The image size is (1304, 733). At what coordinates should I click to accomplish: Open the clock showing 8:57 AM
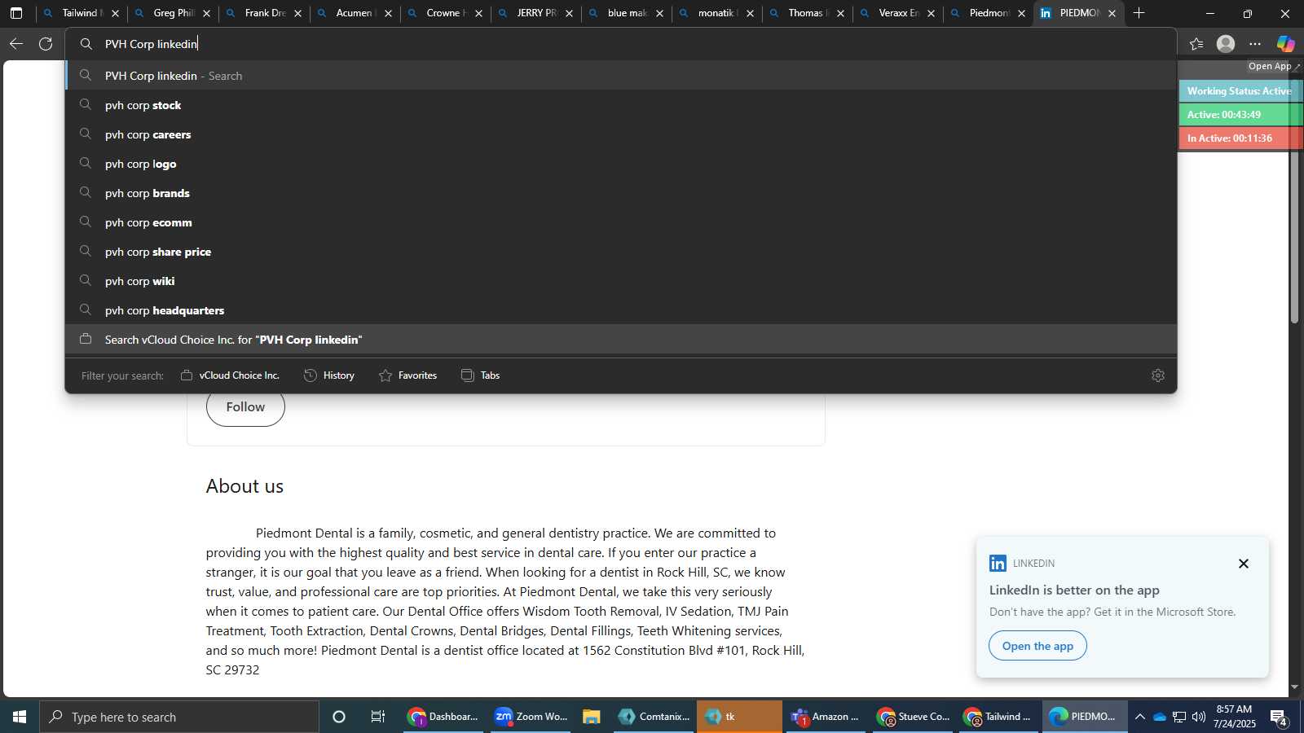pos(1234,717)
